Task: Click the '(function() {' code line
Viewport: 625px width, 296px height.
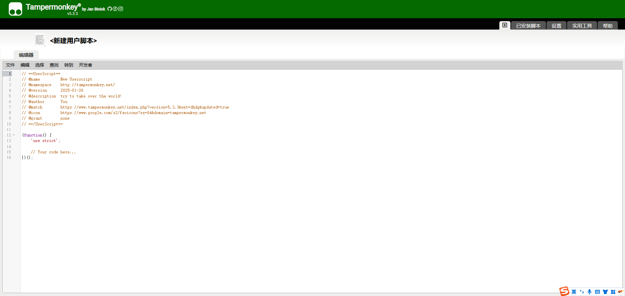Action: click(37, 135)
